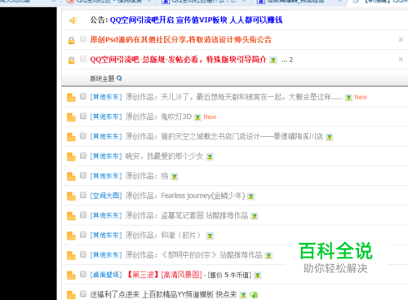The image size is (408, 300).
Task: Click New badge on 天儿冷了 thread
Action: coord(361,97)
